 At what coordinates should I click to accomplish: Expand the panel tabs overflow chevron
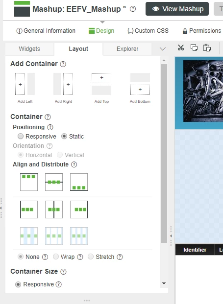pyautogui.click(x=163, y=48)
